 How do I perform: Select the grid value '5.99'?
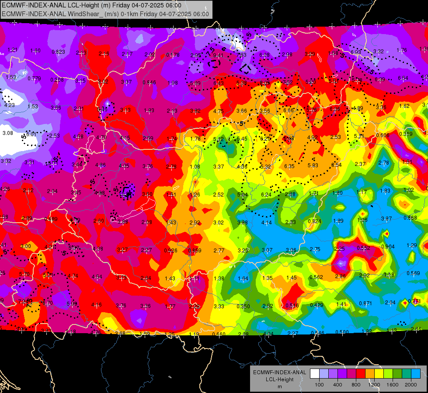72,303
